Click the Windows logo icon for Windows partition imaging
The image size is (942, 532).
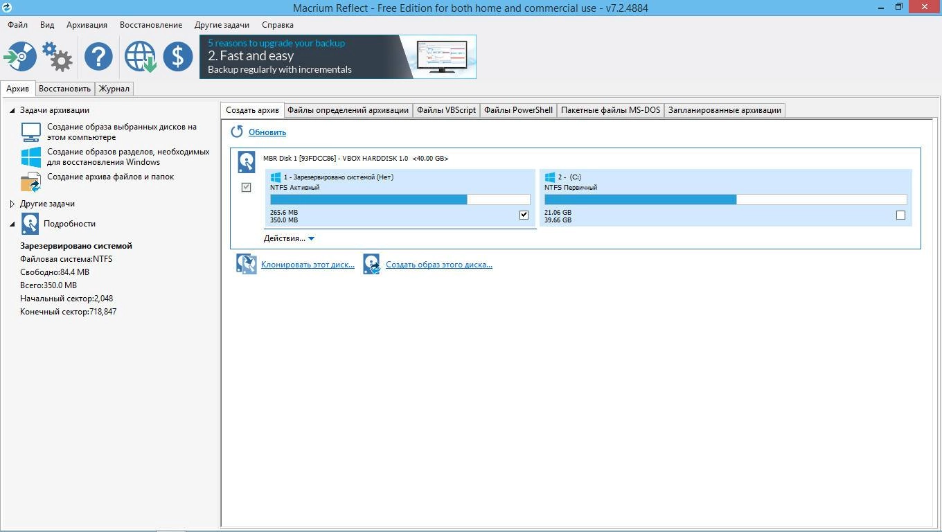coord(31,157)
